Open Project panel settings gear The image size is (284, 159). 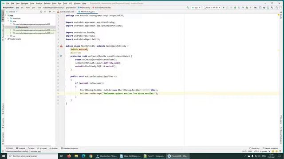pos(50,12)
